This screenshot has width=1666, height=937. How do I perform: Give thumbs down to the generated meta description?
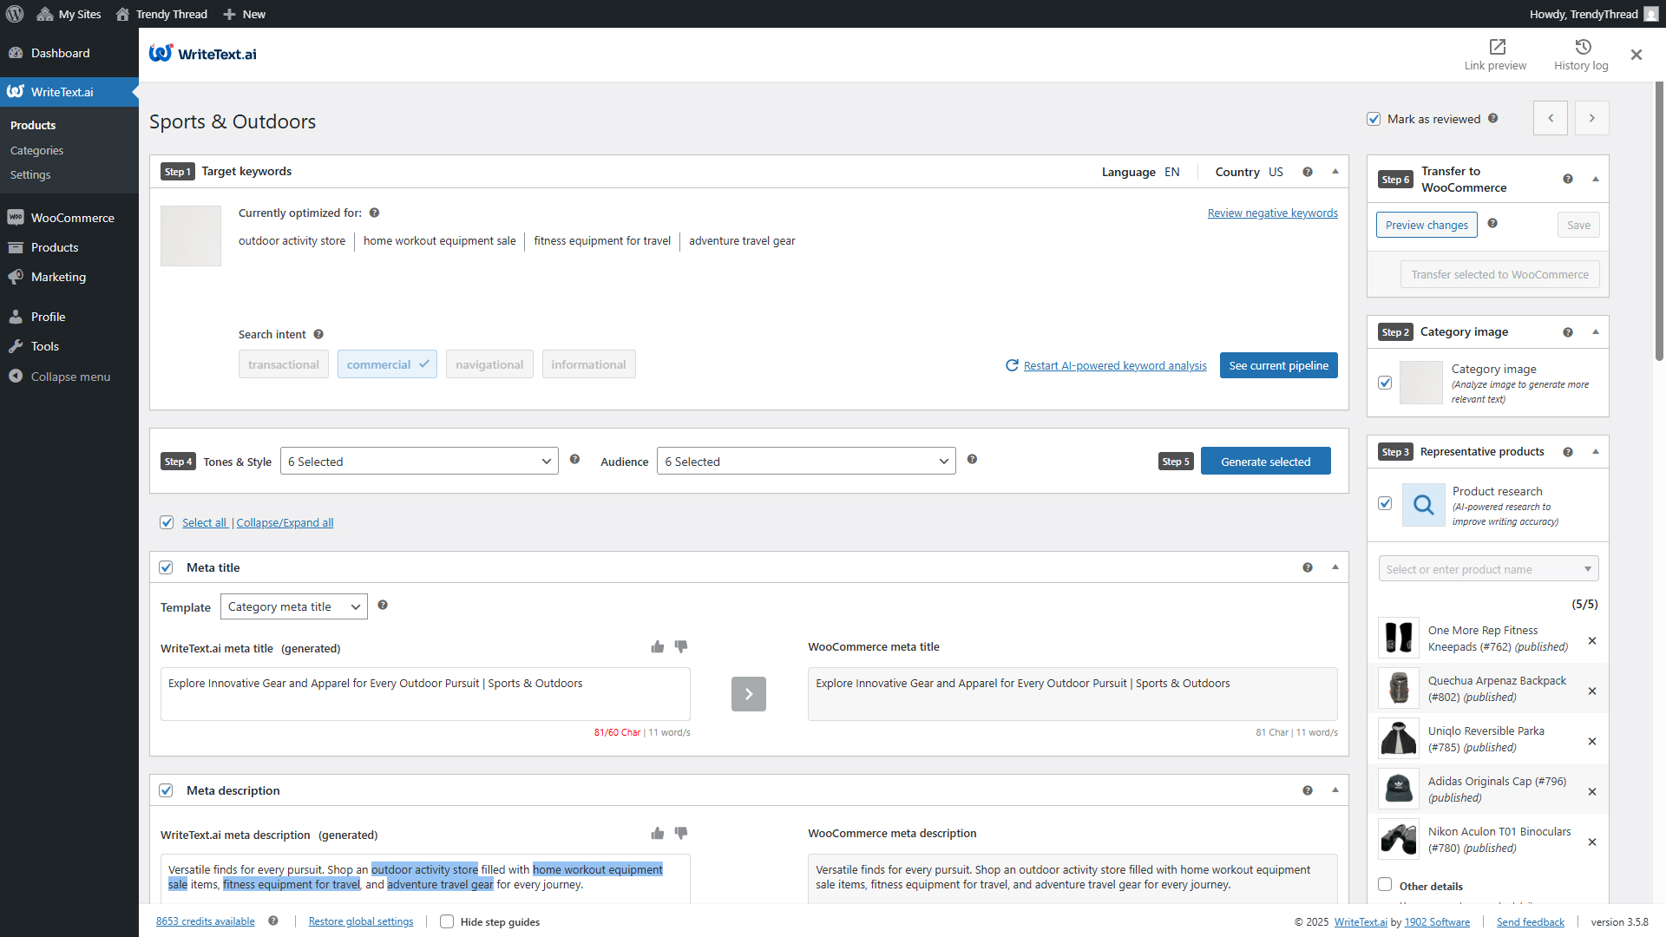[681, 833]
